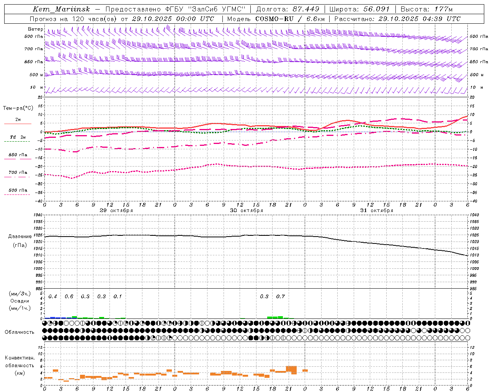Click the Тем-ра(°C) temperature axis title
This screenshot has height=392, width=490.
[x=18, y=108]
